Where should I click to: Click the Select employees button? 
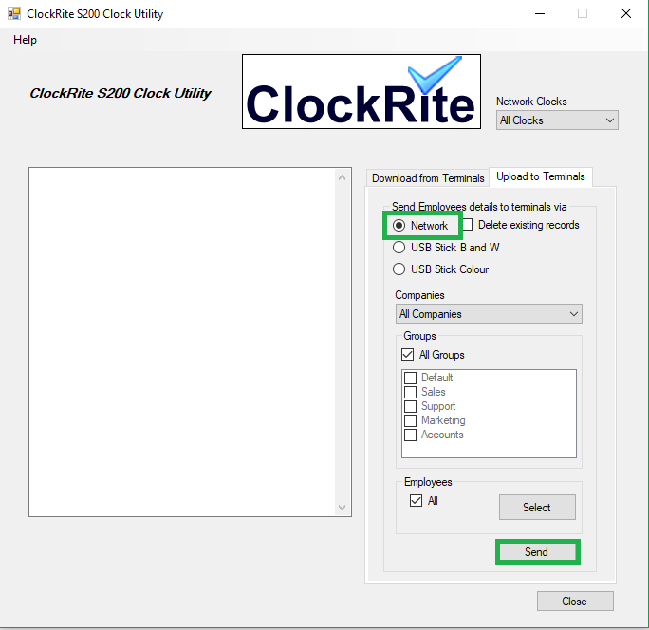coord(537,507)
